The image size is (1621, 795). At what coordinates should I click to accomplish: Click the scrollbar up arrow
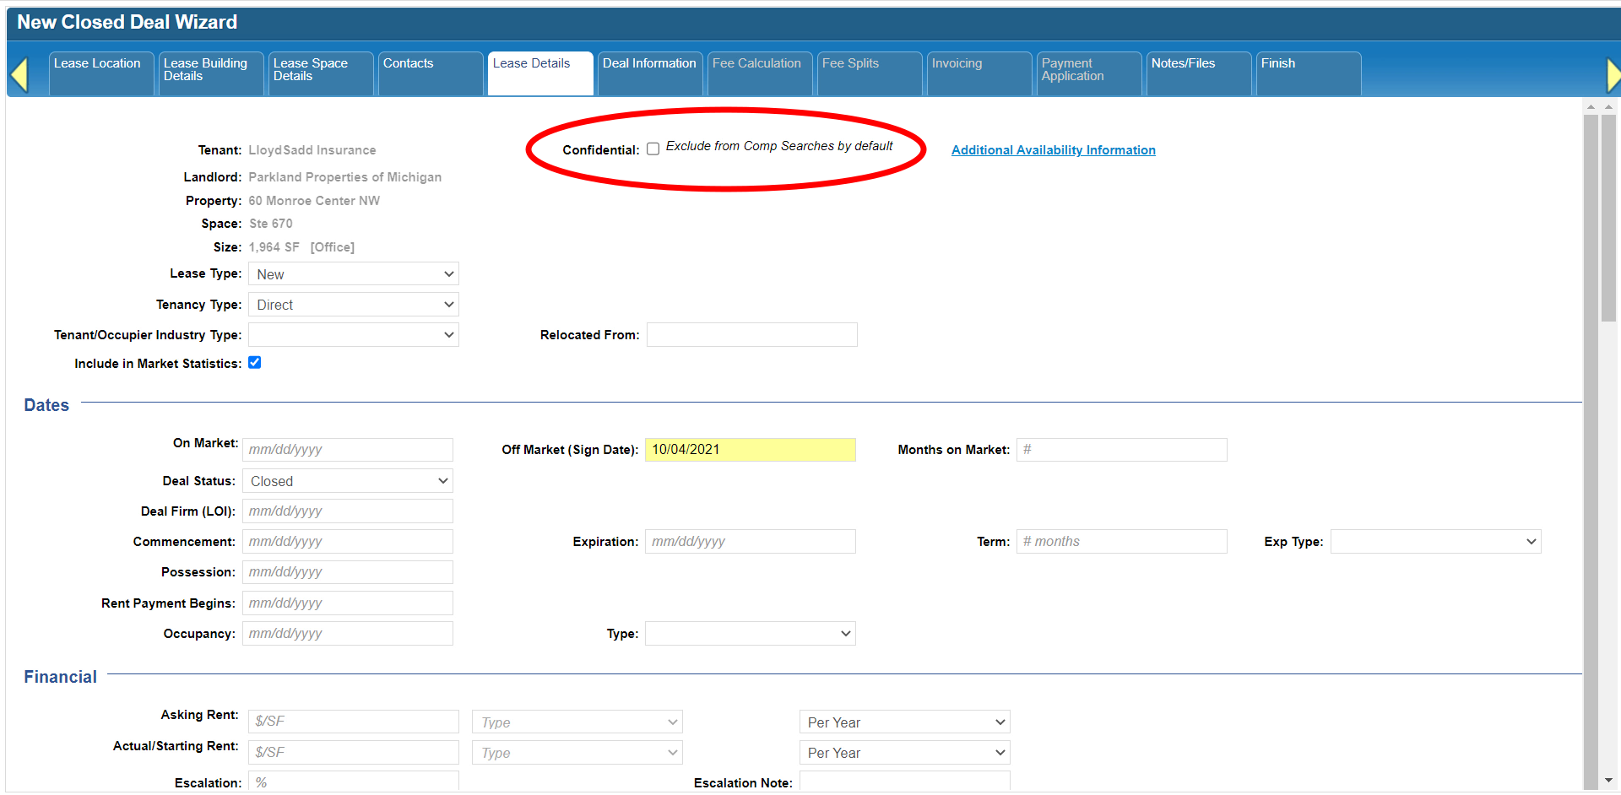pos(1591,107)
